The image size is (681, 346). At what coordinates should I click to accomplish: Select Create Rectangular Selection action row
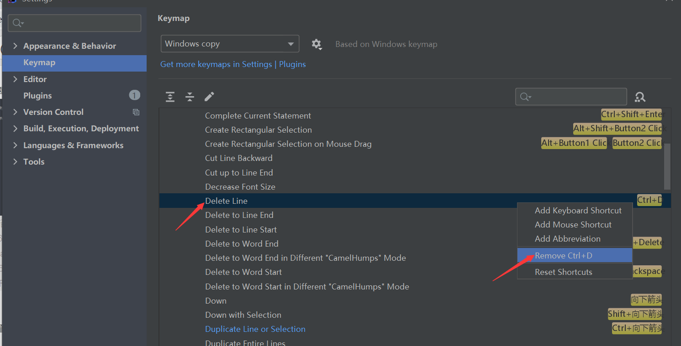tap(259, 130)
